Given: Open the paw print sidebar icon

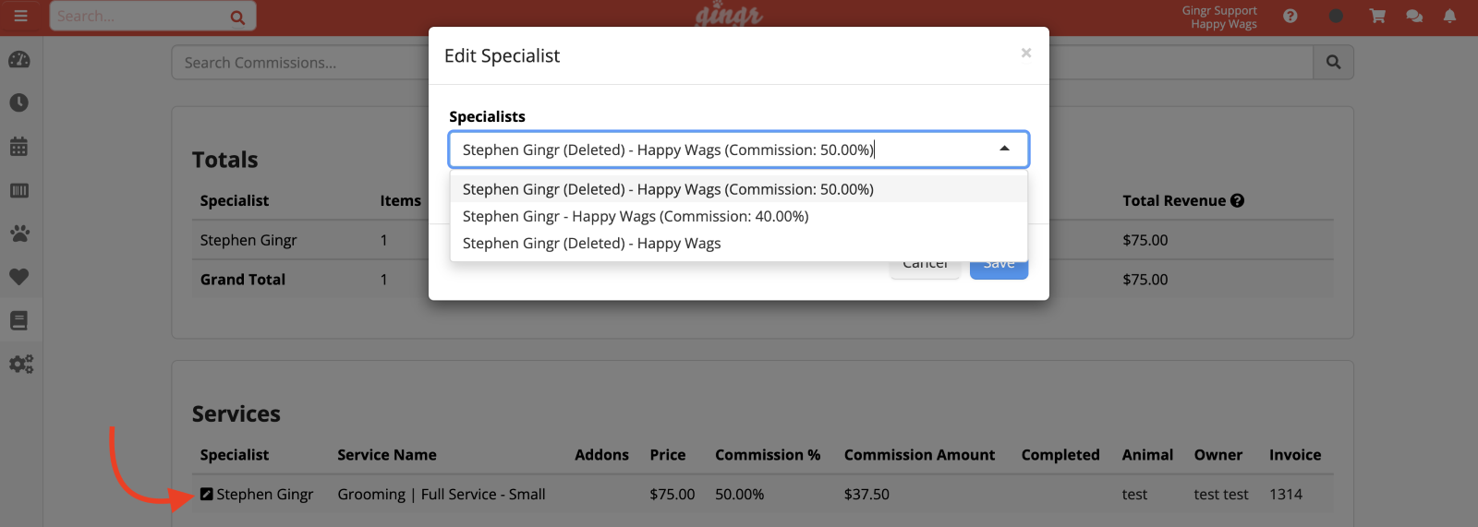Looking at the screenshot, I should point(19,234).
